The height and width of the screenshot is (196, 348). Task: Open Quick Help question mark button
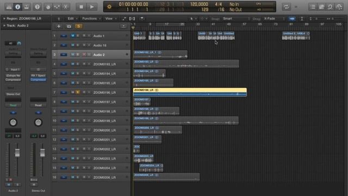click(x=37, y=7)
